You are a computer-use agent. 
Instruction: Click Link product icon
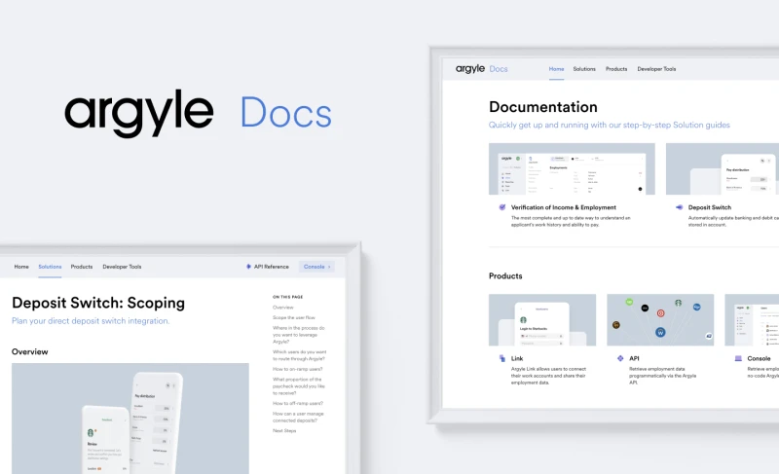[501, 358]
